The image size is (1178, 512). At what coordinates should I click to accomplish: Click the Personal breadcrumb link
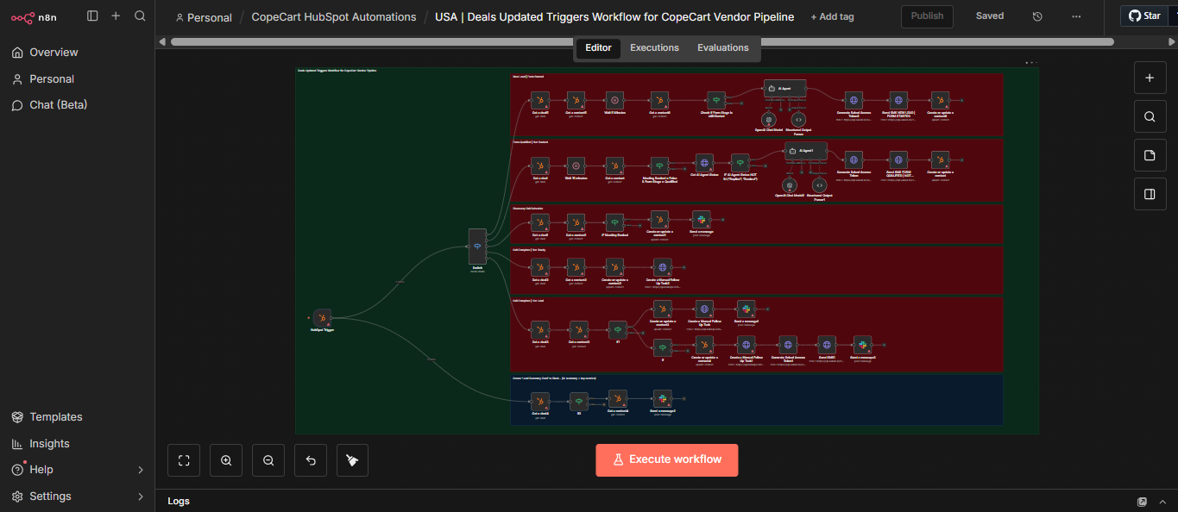[x=204, y=17]
